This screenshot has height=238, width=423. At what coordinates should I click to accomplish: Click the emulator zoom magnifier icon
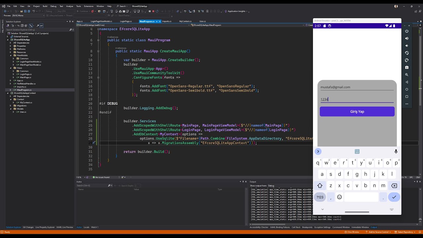click(x=407, y=75)
